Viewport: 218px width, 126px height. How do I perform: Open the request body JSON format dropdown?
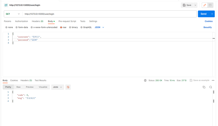pyautogui.click(x=99, y=27)
